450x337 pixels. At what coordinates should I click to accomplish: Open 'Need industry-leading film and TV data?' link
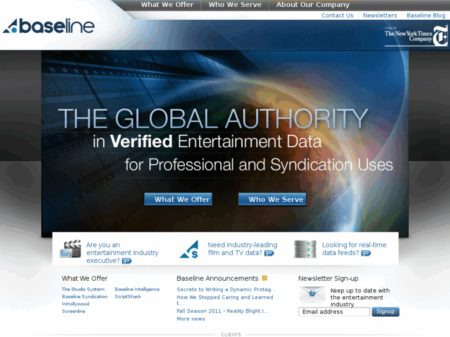point(243,249)
